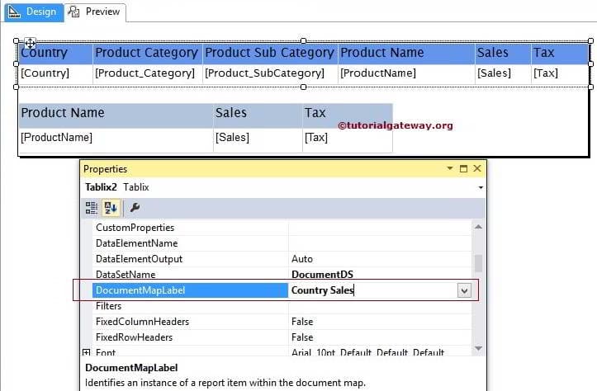Click the Country header cell
This screenshot has height=391, width=597.
[55, 54]
